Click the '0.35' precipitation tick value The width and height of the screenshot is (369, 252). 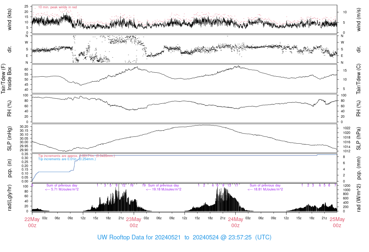point(25,154)
